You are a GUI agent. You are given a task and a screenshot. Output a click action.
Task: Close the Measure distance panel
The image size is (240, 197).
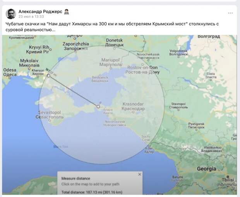pos(140,174)
